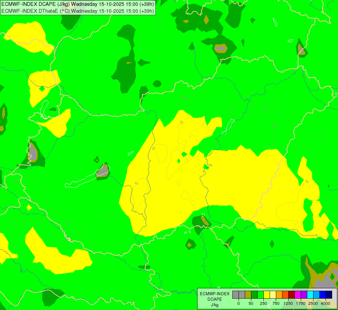Screen dimensions: 338x310
Task: Select the magenta legend swatch
Action: click(x=298, y=295)
